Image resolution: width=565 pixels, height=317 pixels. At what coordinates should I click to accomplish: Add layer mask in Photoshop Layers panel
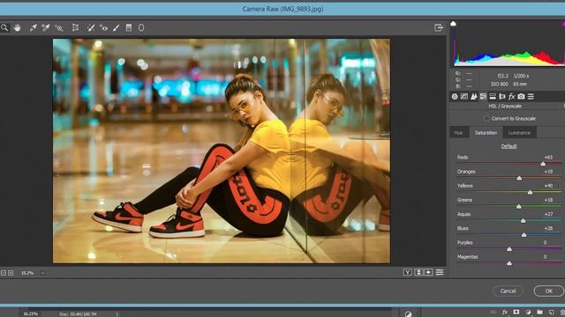[516, 312]
